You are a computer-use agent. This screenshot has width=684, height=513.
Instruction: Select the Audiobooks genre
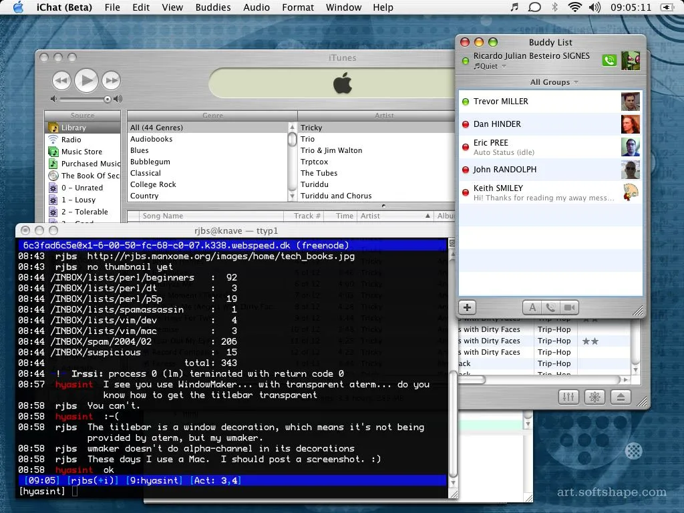[x=208, y=139]
